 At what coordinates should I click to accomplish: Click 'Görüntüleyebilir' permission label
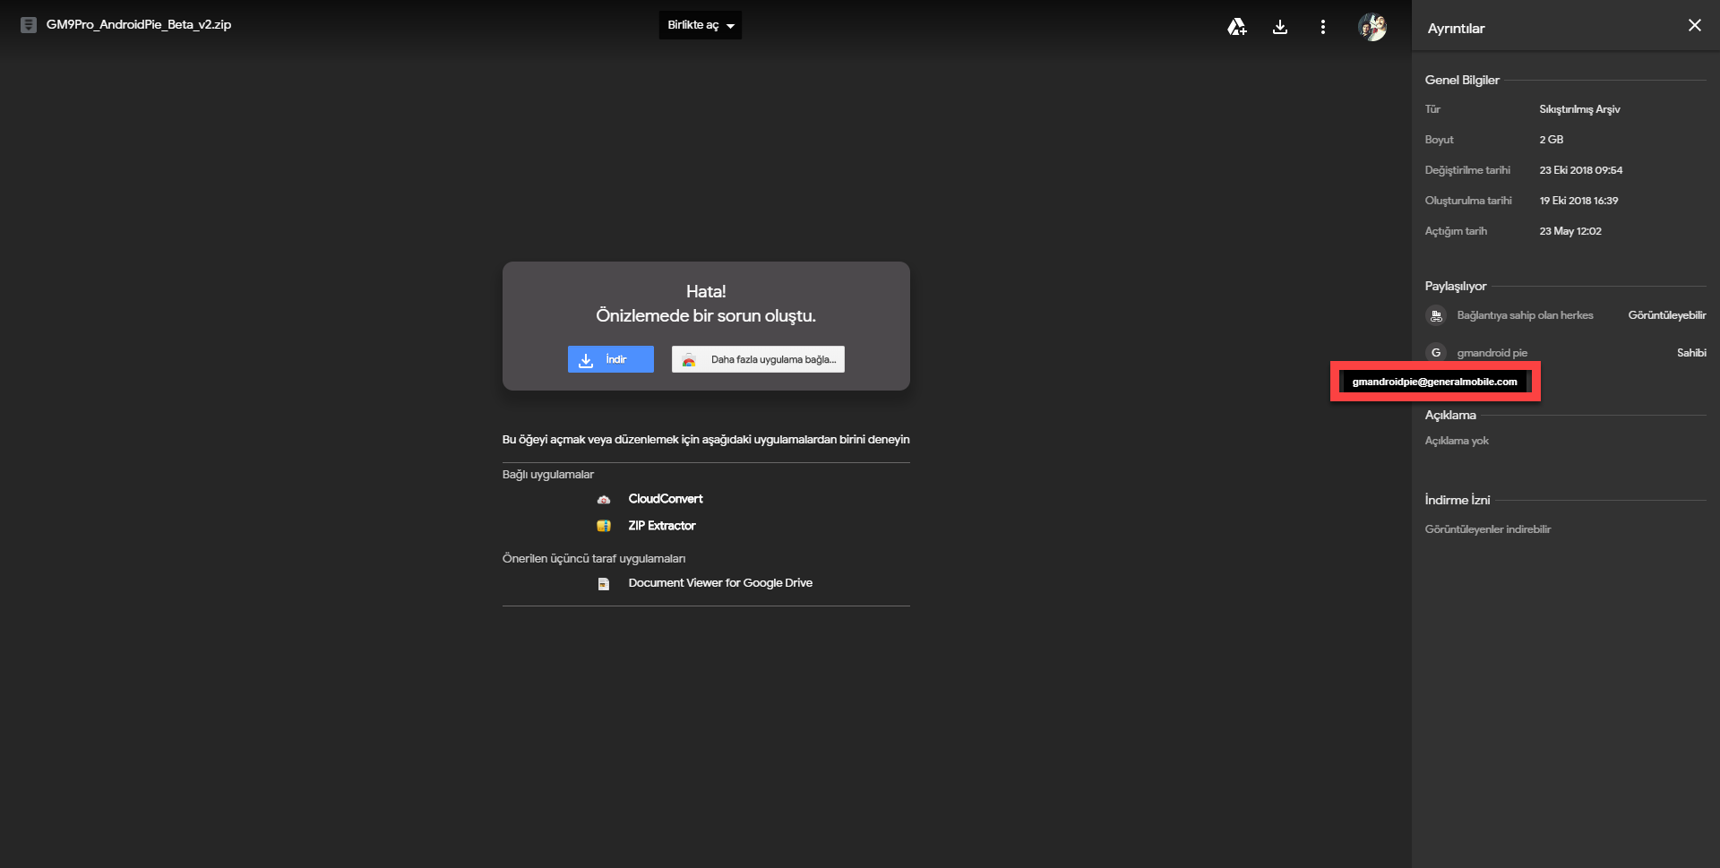pos(1667,315)
